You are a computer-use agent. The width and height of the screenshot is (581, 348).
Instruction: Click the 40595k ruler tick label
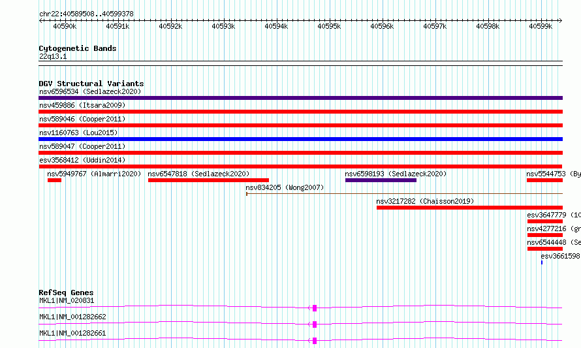(329, 26)
